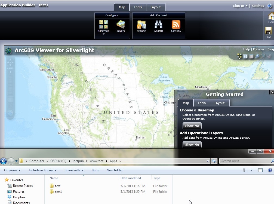This screenshot has width=274, height=204.
Task: Open Explorer help question mark icon
Action: point(270,170)
